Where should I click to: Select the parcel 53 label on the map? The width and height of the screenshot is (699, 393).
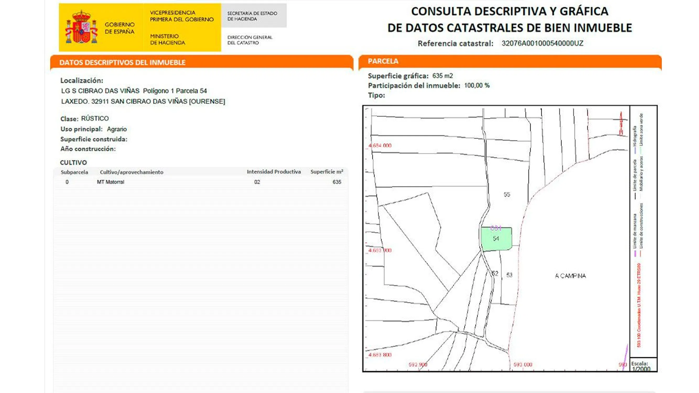tap(509, 275)
